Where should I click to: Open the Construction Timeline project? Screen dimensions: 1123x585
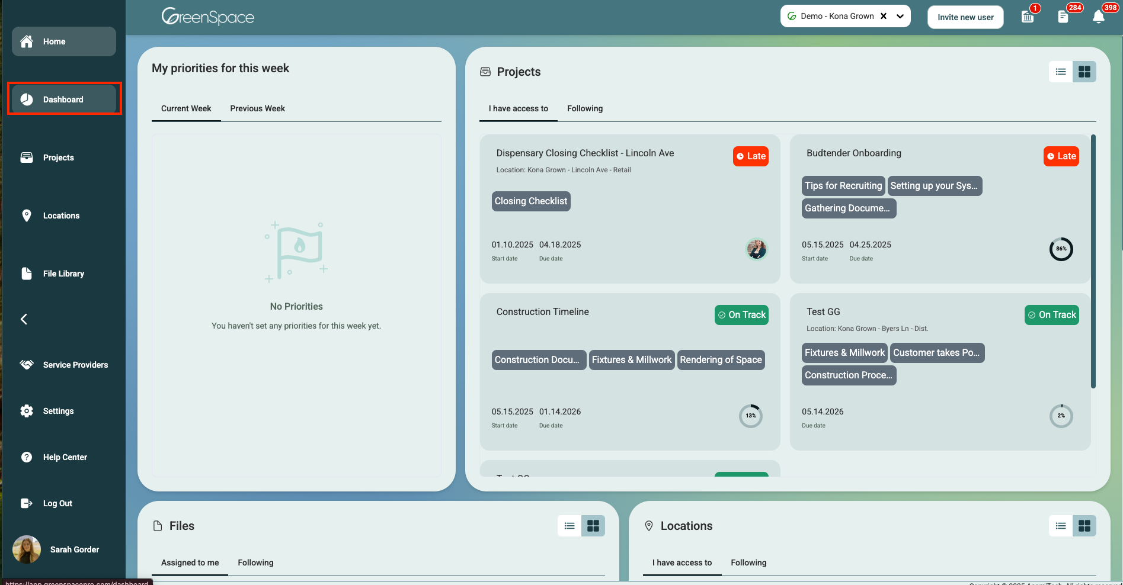click(x=543, y=311)
